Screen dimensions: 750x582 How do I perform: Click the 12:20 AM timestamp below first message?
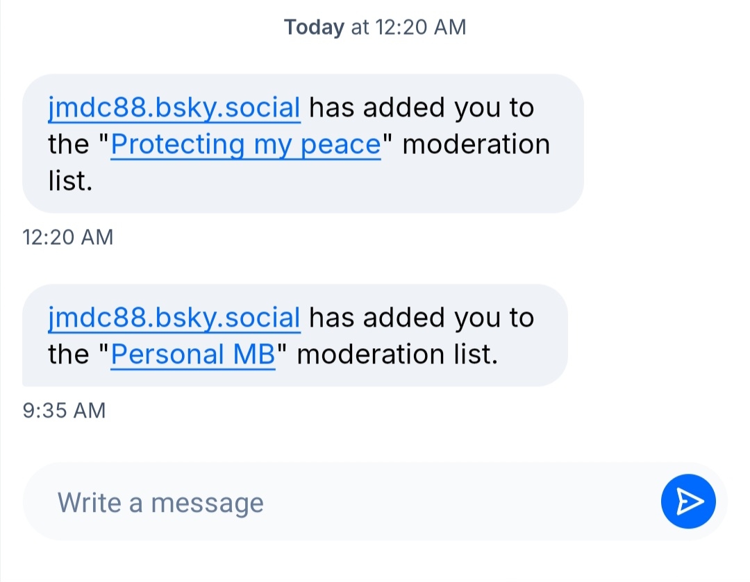coord(67,237)
